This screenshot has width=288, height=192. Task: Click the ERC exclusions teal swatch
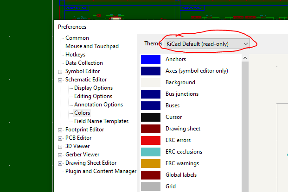point(150,152)
